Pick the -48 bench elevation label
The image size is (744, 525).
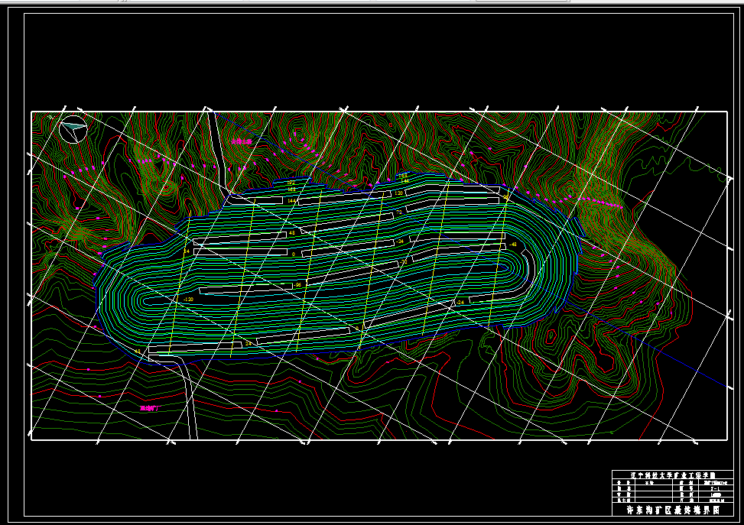[512, 245]
